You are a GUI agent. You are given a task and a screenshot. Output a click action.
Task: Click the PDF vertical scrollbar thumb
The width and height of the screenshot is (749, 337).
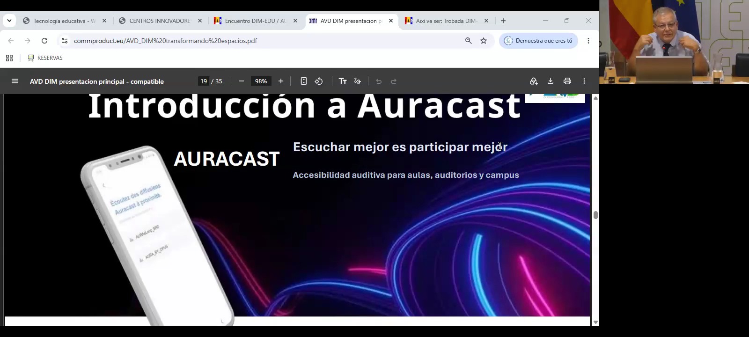click(596, 215)
